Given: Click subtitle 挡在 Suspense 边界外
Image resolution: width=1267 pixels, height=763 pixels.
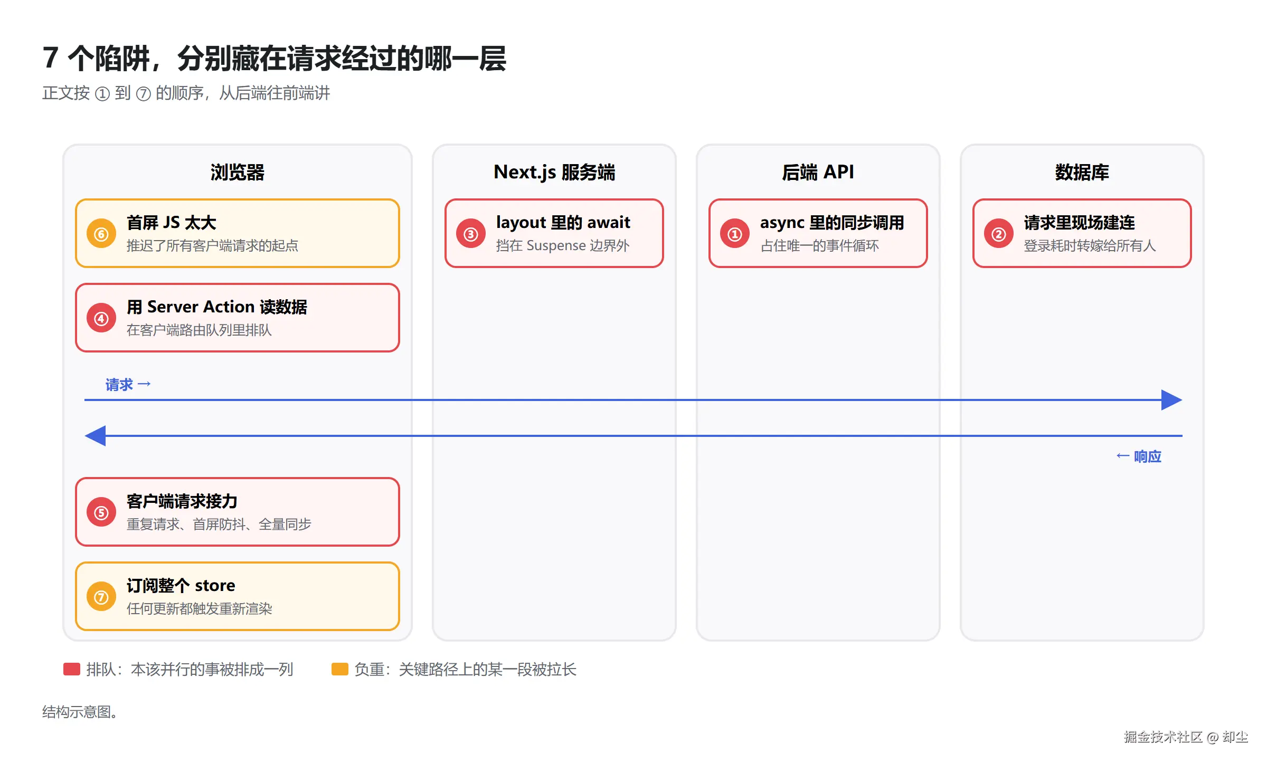Looking at the screenshot, I should [x=563, y=246].
